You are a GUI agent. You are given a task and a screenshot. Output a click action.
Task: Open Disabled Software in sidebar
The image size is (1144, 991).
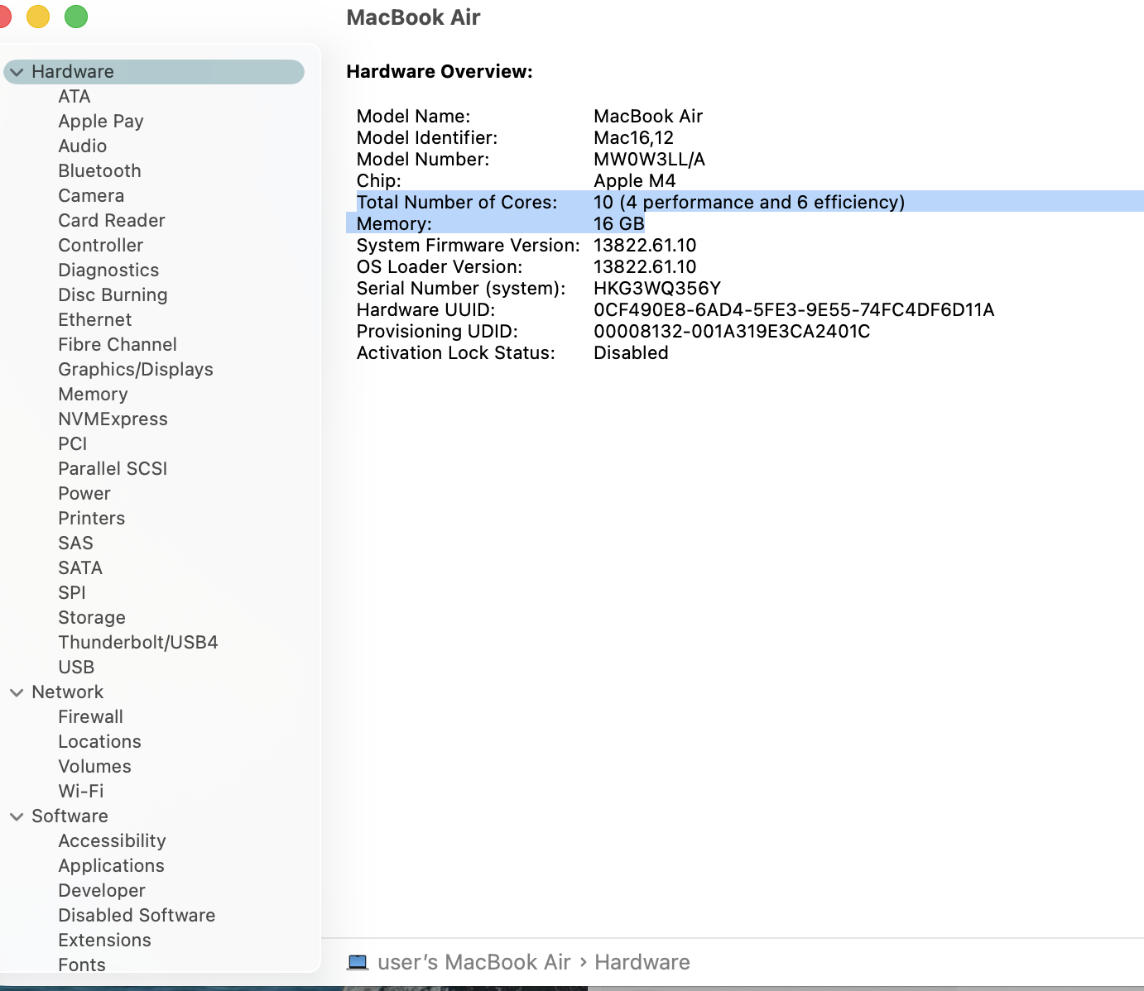click(137, 915)
